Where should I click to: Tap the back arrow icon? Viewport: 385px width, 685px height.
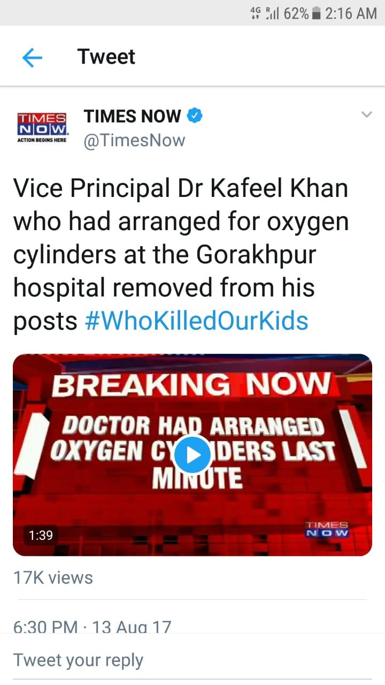click(x=32, y=57)
